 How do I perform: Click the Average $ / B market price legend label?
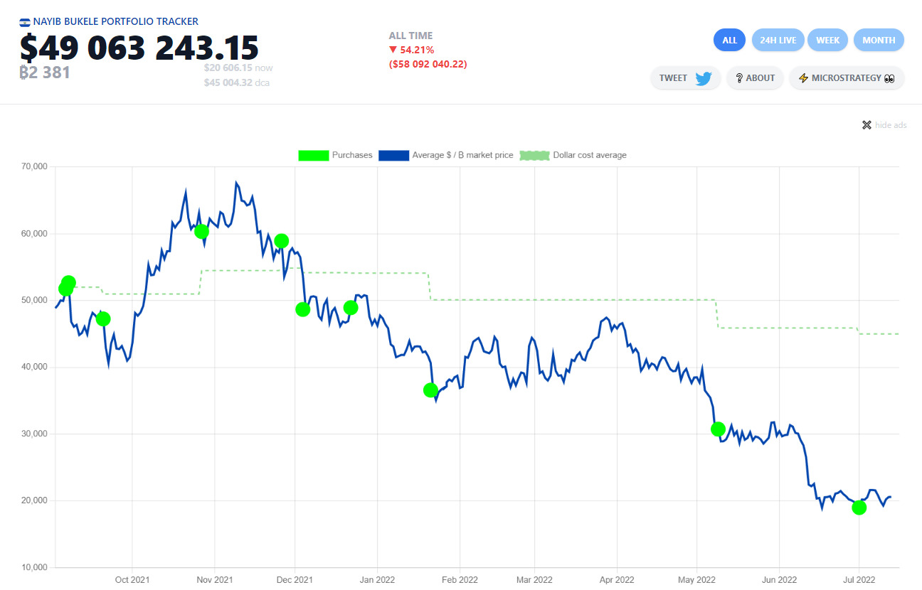click(462, 155)
